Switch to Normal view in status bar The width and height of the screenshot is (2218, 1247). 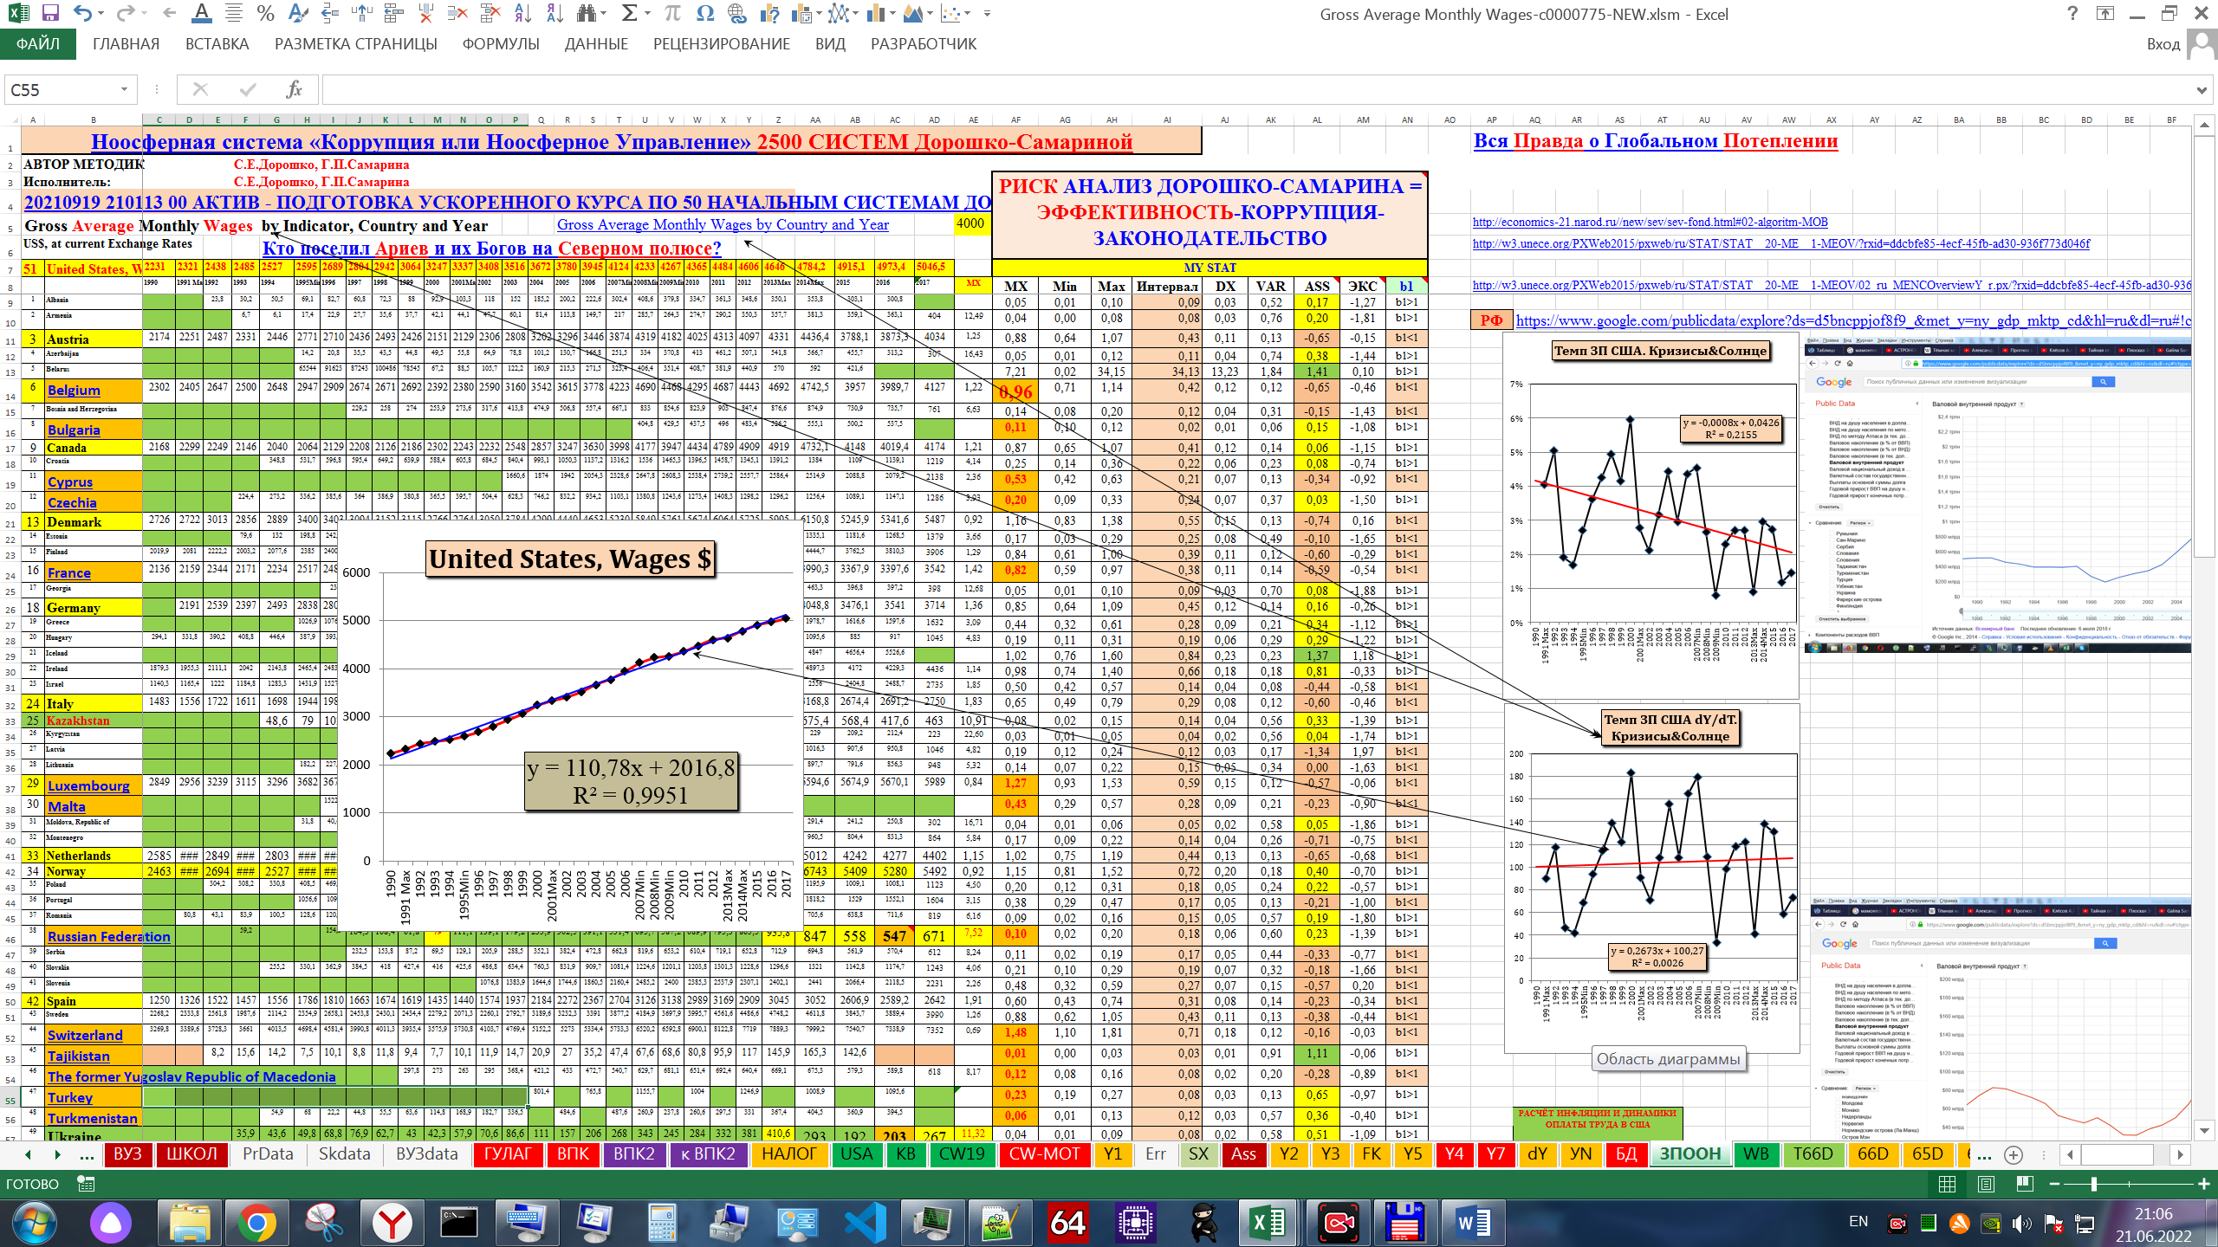(1947, 1184)
